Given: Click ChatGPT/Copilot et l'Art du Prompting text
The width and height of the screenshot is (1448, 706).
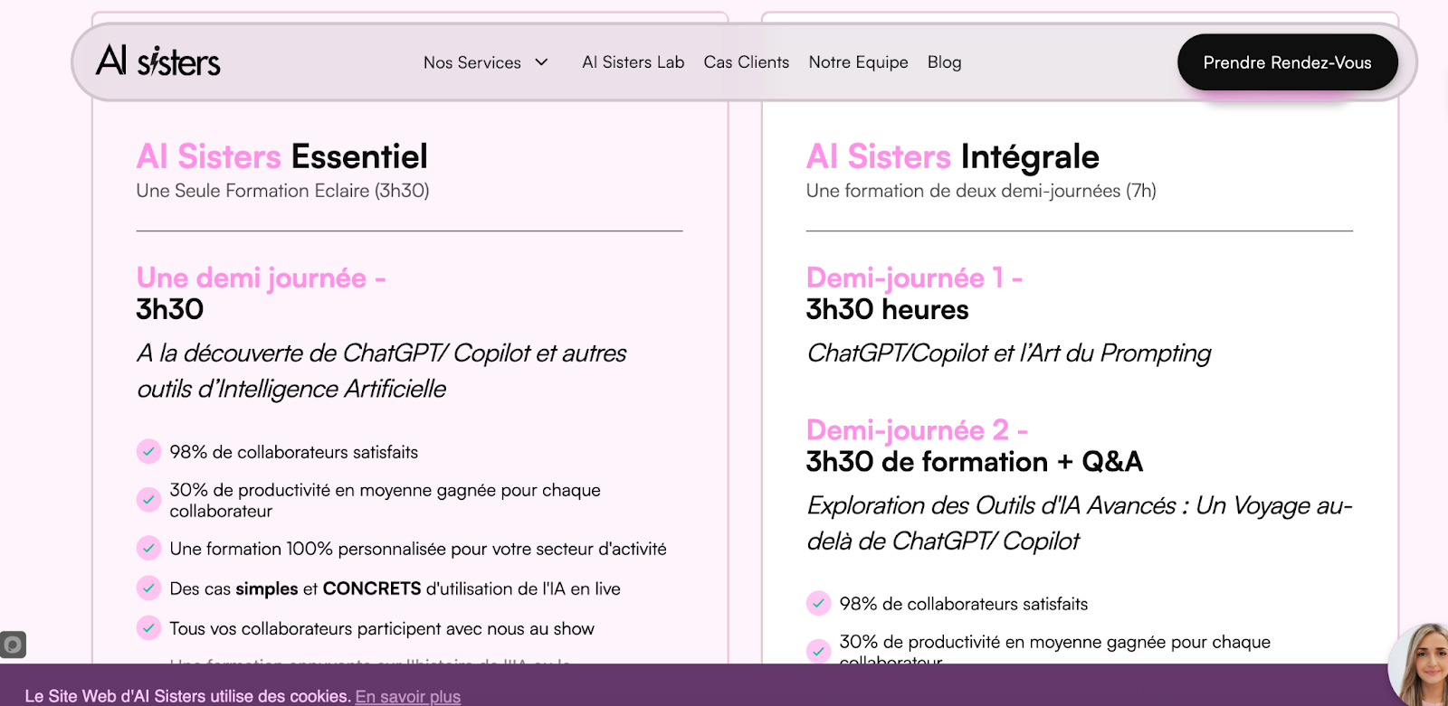Looking at the screenshot, I should coord(1008,353).
